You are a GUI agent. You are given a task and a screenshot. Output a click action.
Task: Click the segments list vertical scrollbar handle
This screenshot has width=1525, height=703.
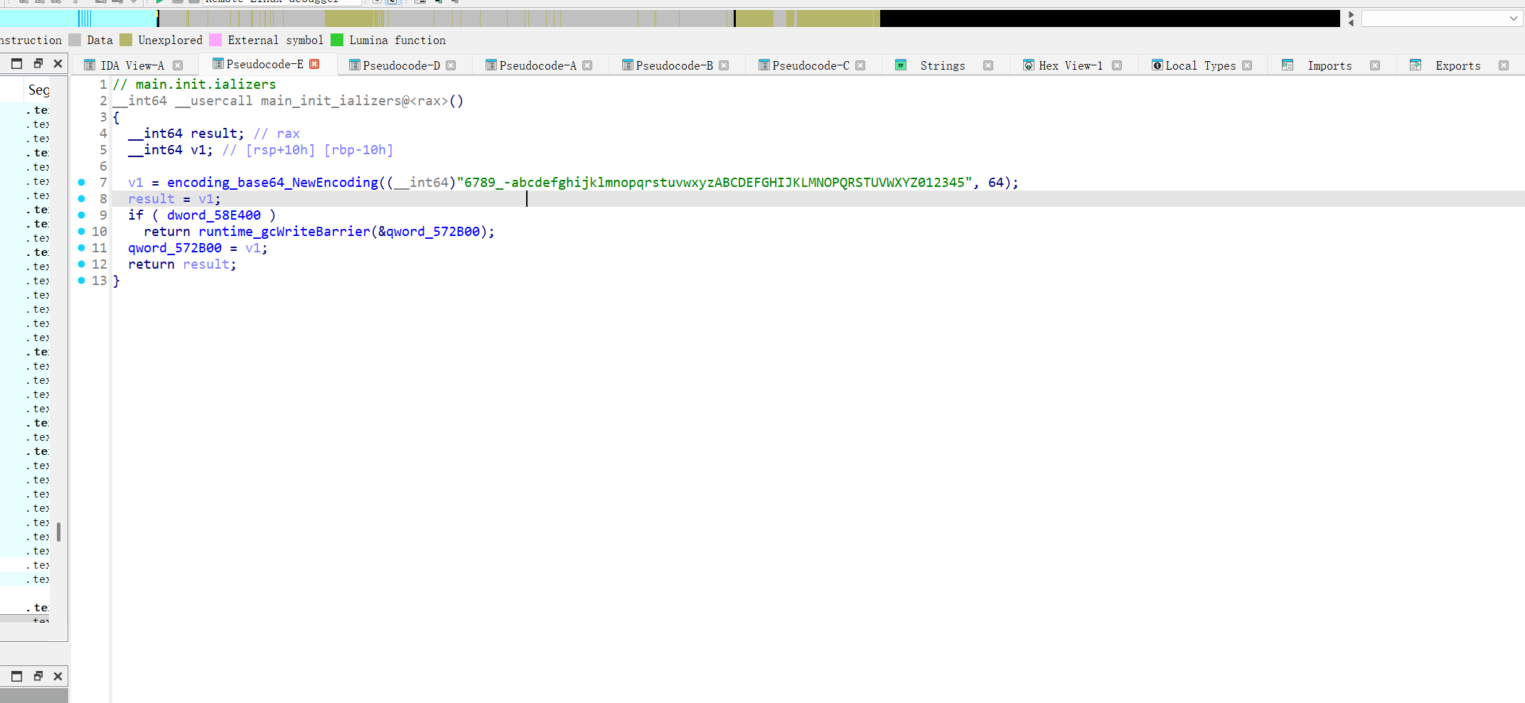pos(58,531)
